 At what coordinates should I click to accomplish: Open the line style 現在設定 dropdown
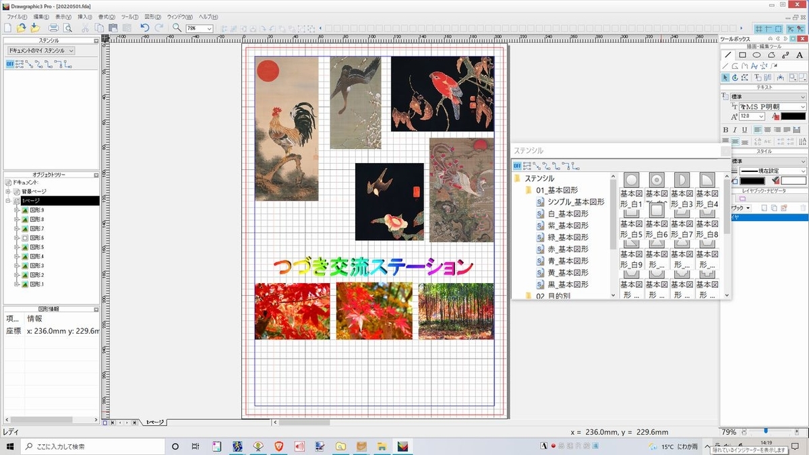click(x=803, y=171)
